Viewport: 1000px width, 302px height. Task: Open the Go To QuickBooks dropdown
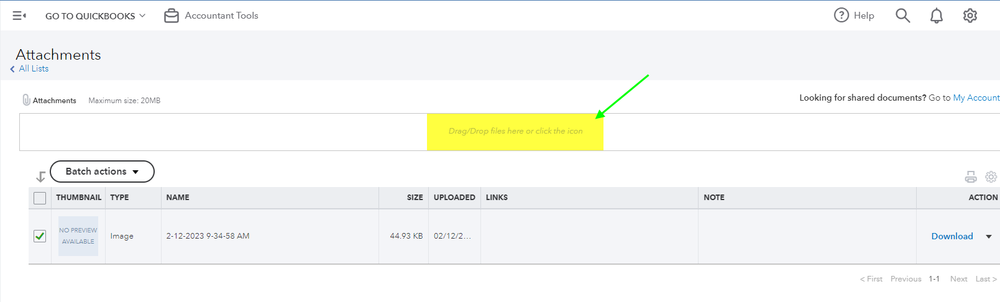[x=95, y=16]
